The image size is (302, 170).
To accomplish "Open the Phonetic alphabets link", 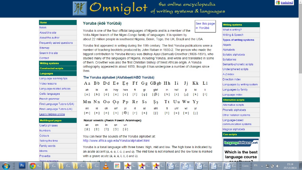I will click(234, 110).
